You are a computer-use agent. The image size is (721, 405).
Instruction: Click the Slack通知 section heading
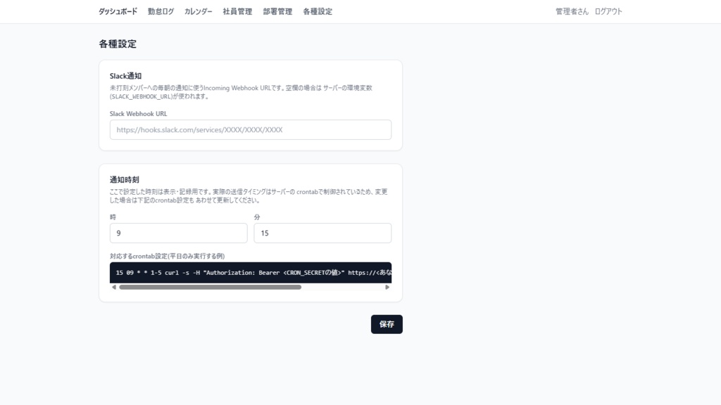point(125,76)
